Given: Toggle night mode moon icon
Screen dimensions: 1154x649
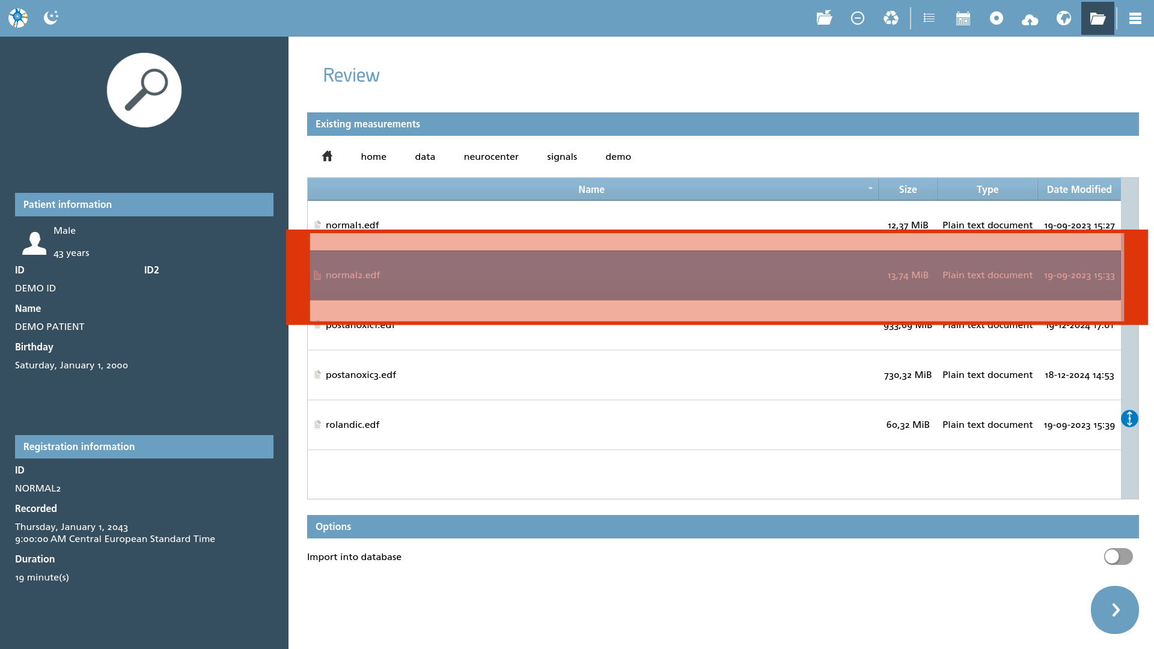Looking at the screenshot, I should coord(51,18).
